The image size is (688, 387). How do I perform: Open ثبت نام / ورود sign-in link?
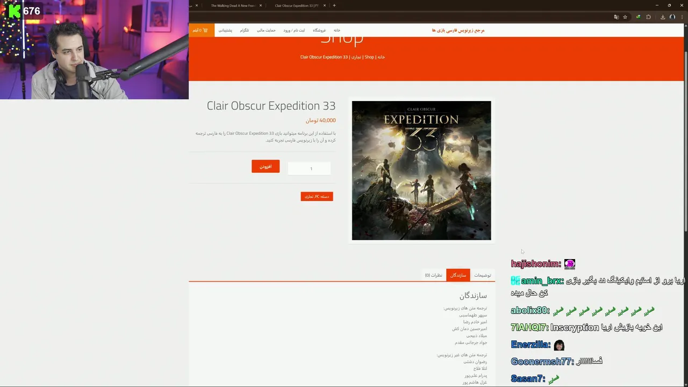coord(294,30)
